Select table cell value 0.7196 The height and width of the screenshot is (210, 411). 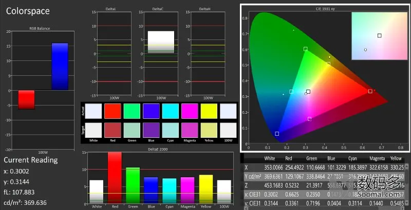pyautogui.click(x=313, y=203)
